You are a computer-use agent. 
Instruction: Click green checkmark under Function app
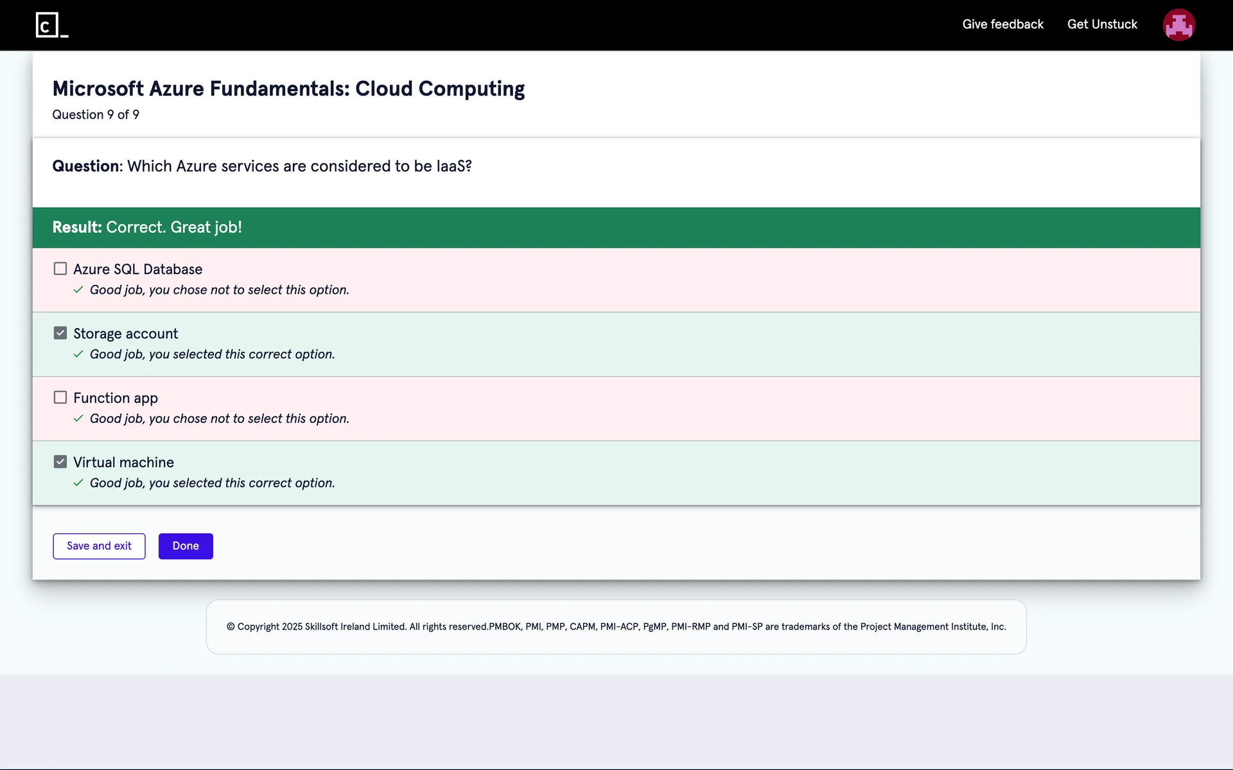pyautogui.click(x=78, y=418)
